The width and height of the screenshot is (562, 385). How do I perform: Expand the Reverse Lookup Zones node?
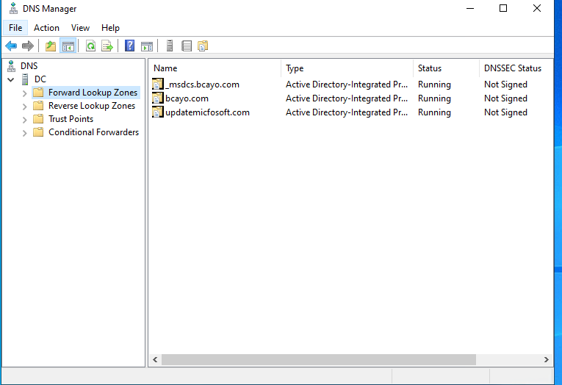click(24, 107)
